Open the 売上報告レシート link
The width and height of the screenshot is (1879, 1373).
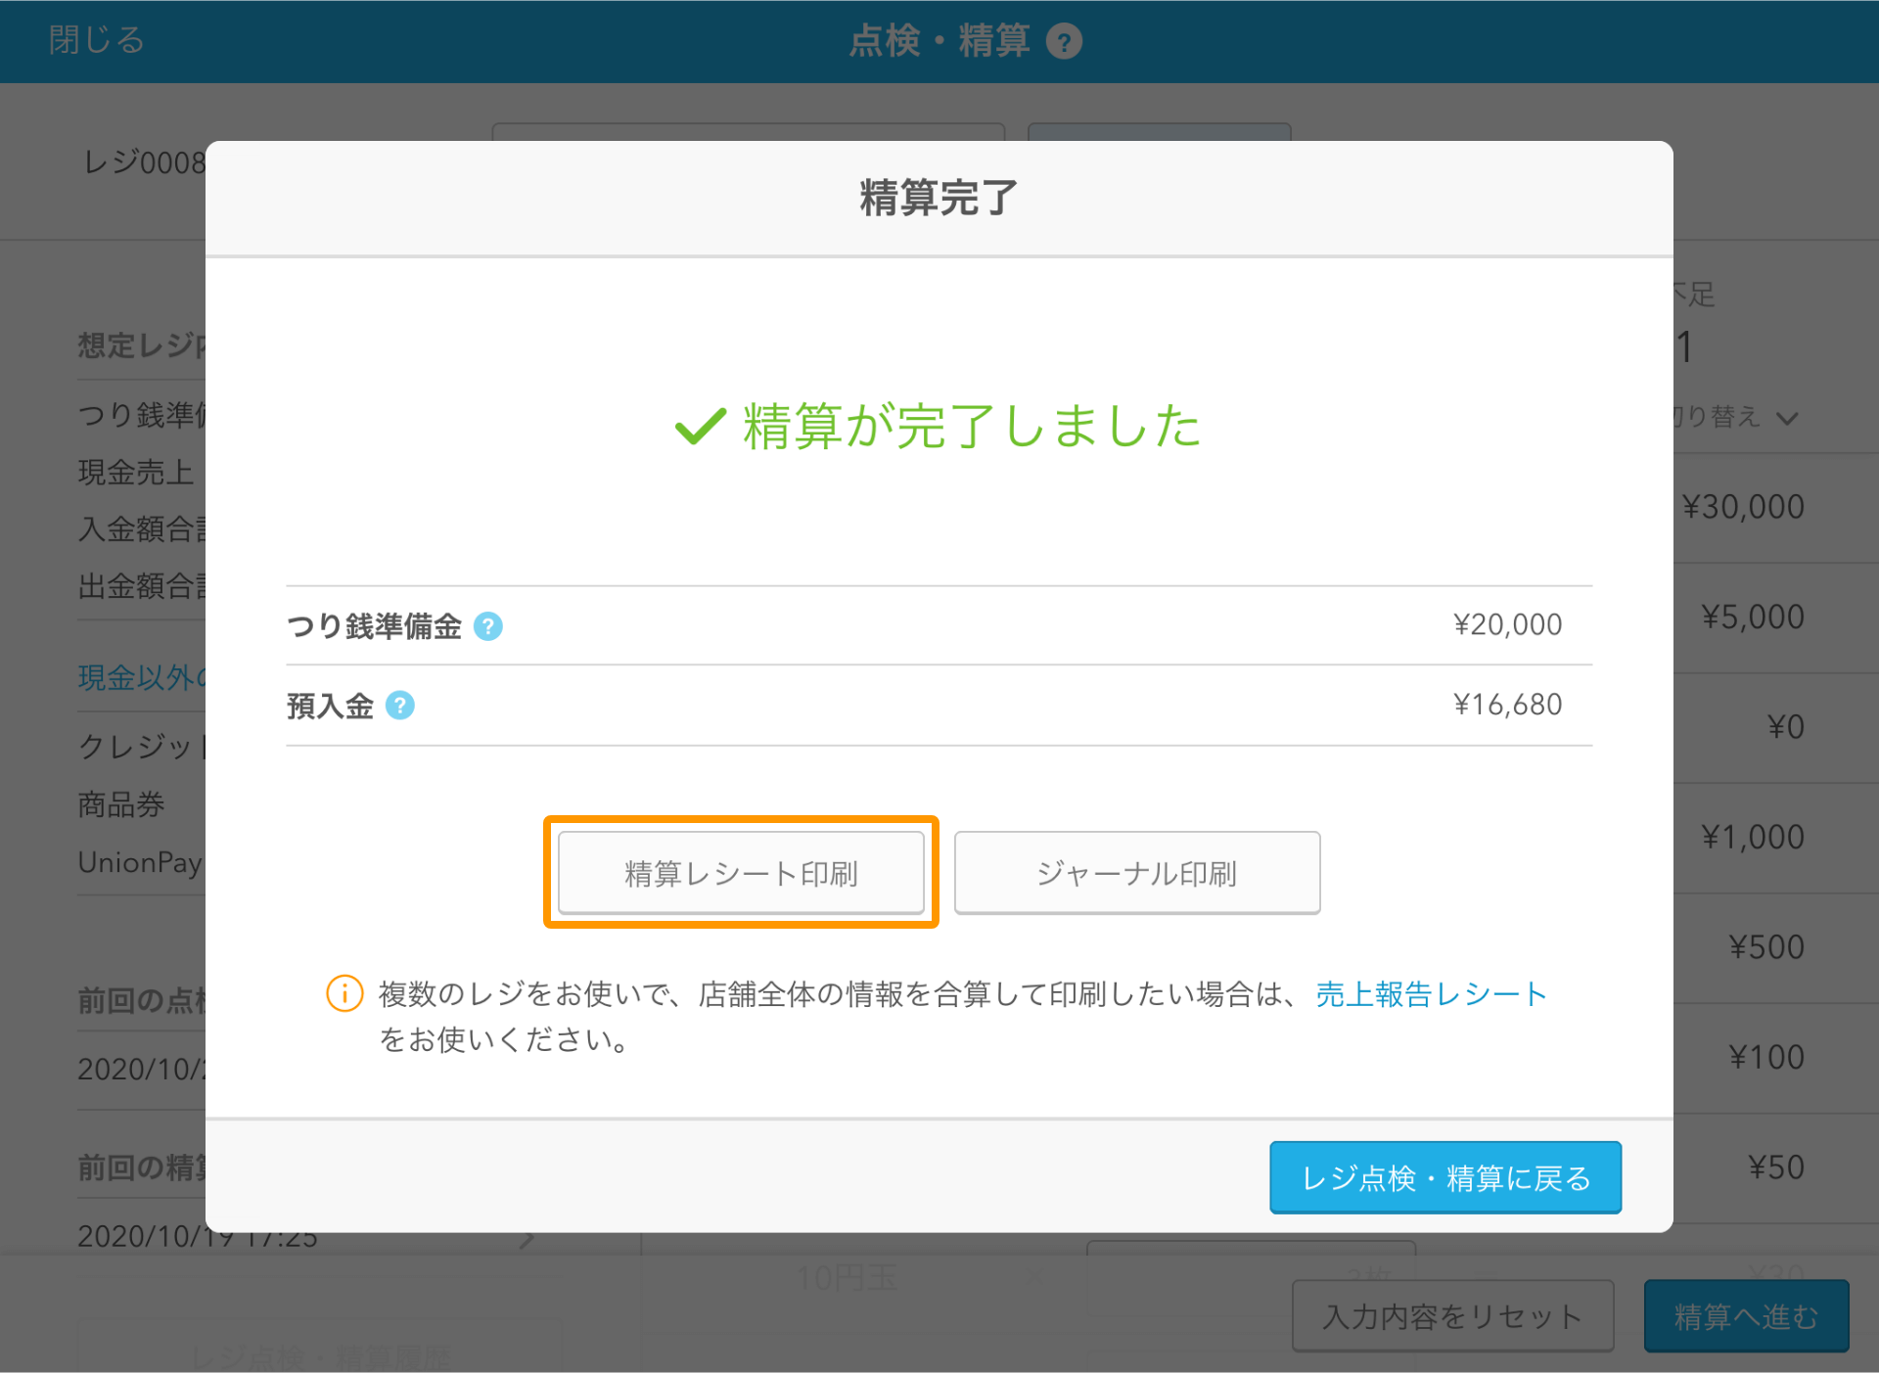pyautogui.click(x=1430, y=994)
